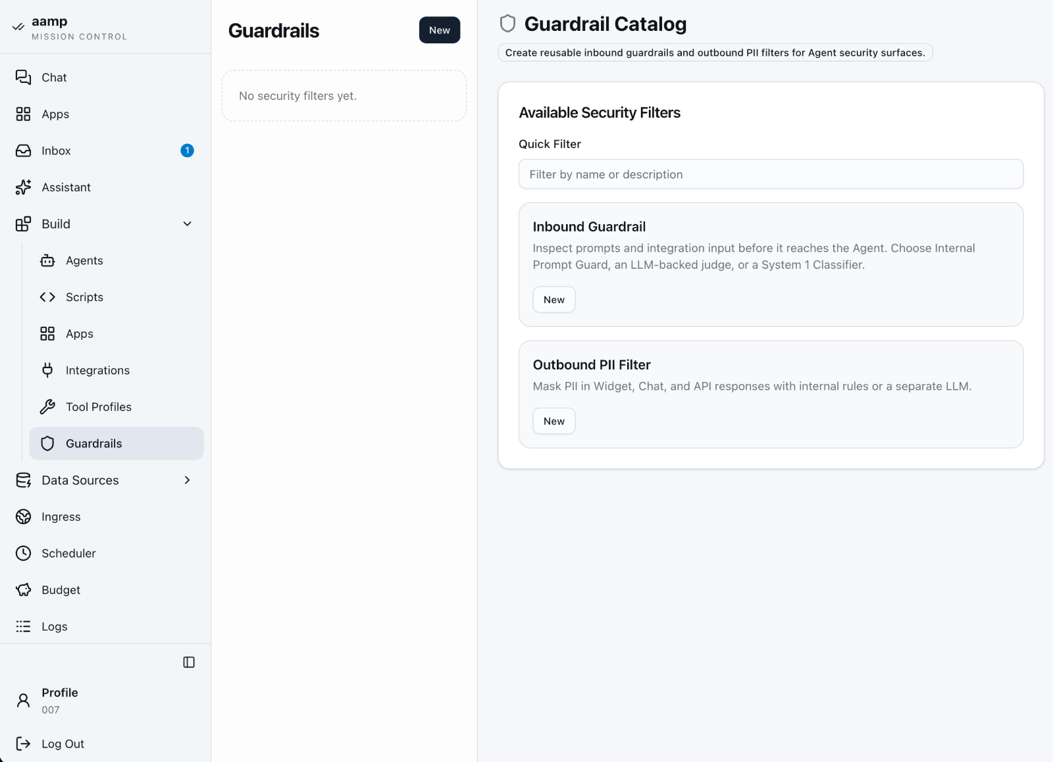Screen dimensions: 1053x762
Task: Click the Inbox unread badge showing 1
Action: pos(188,151)
